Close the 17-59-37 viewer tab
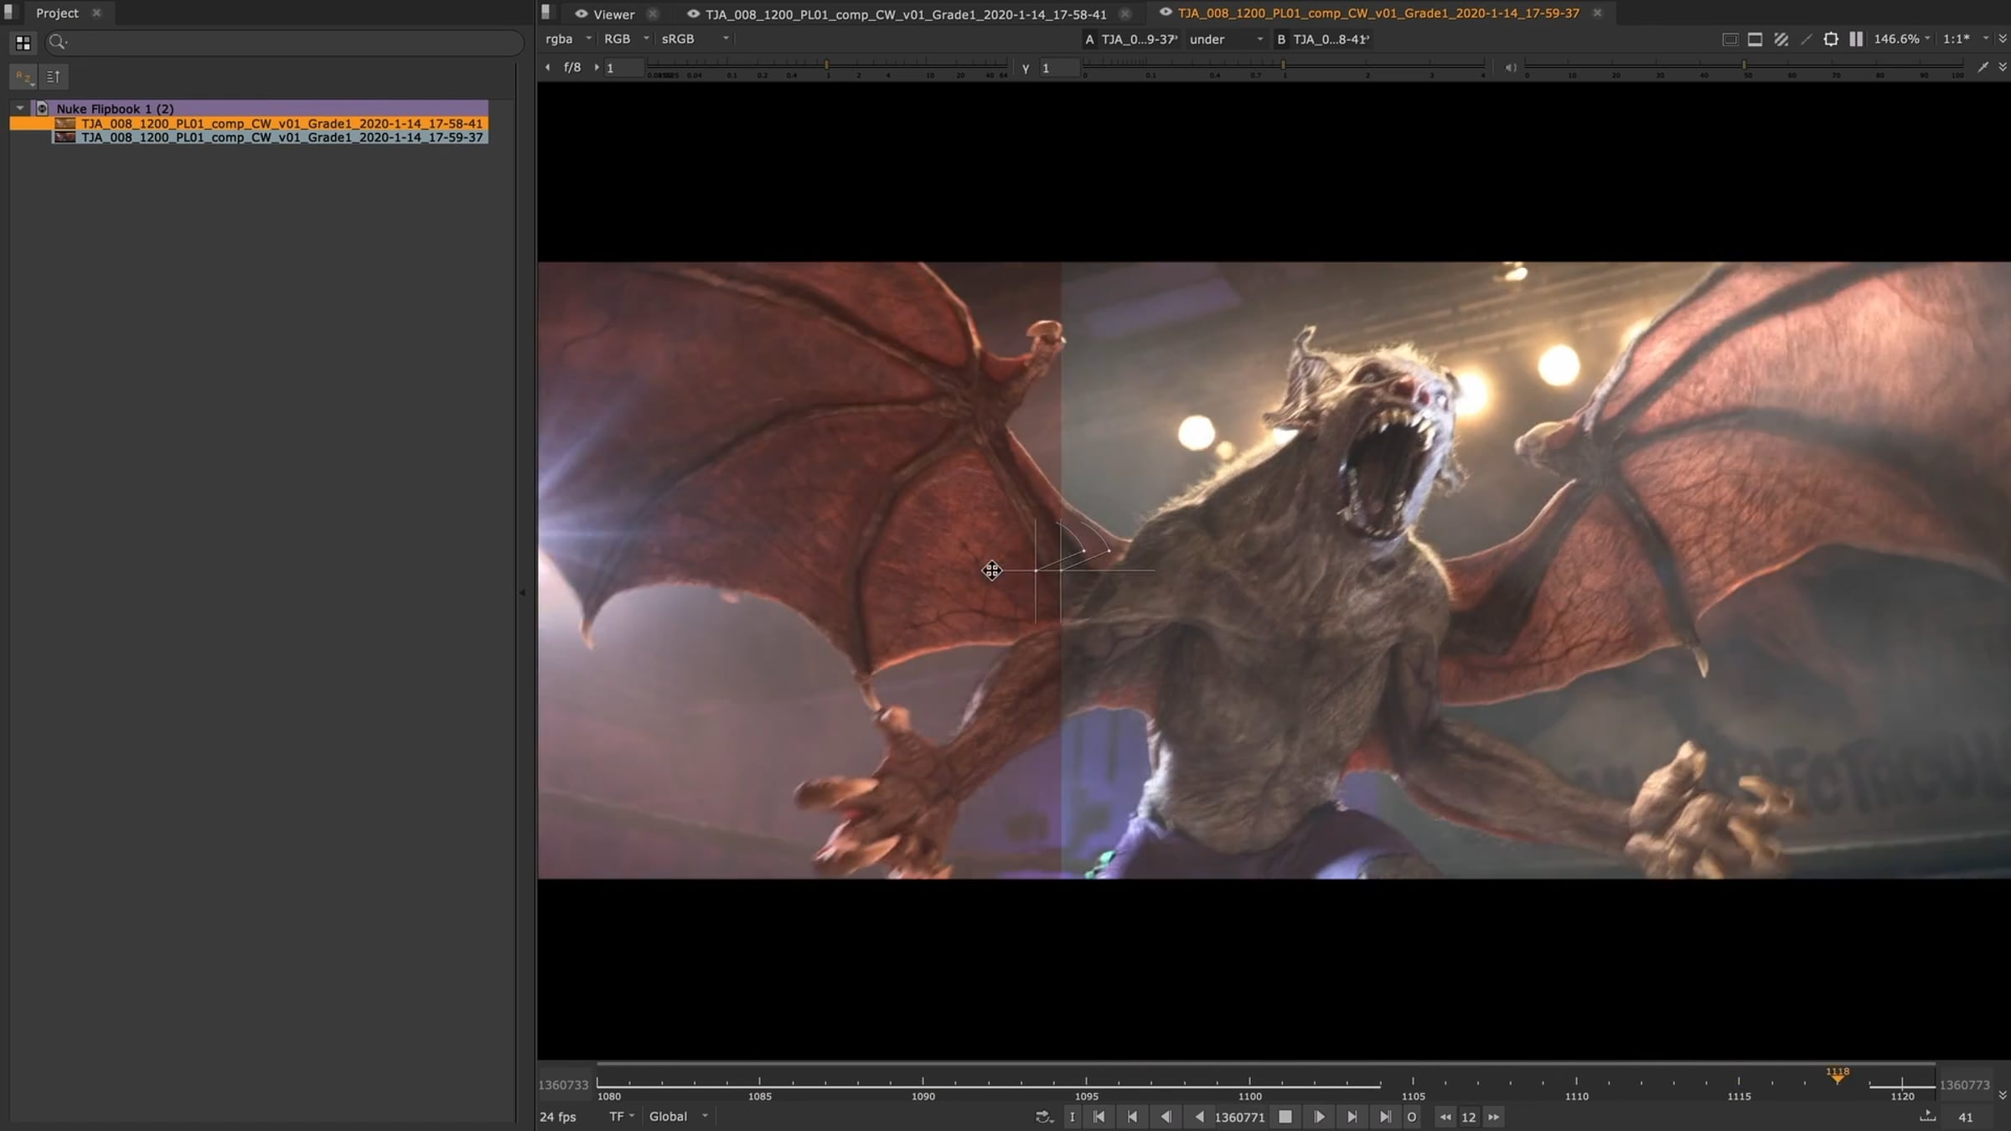Screen dimensions: 2011x1131 [x=1597, y=13]
